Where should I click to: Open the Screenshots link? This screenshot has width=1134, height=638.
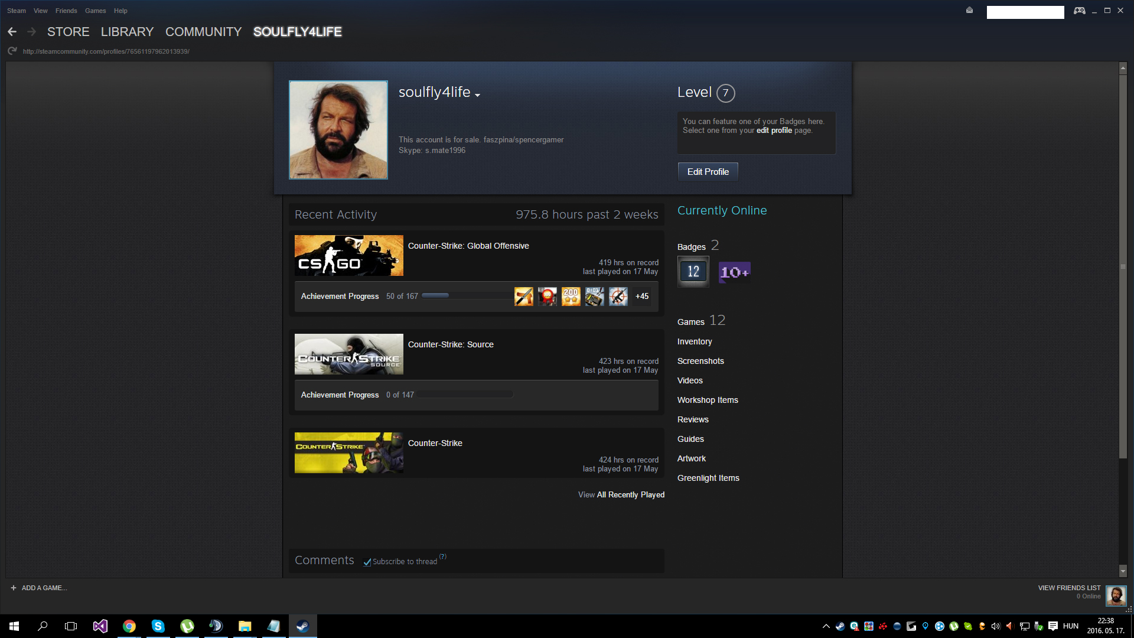(x=700, y=361)
